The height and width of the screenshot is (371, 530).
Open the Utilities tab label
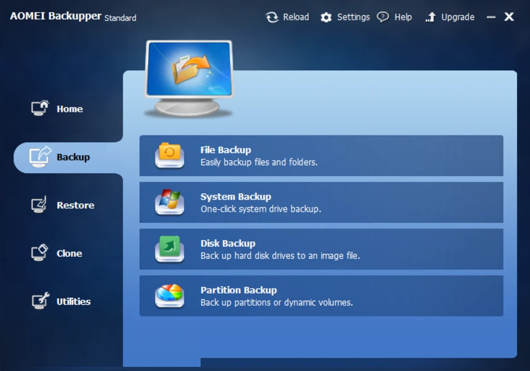(73, 301)
